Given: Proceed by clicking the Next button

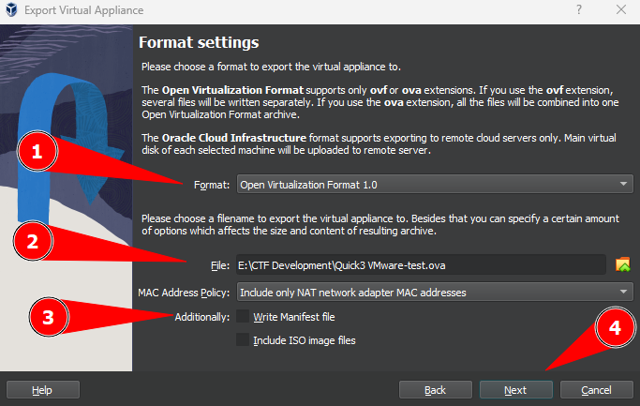Looking at the screenshot, I should click(x=515, y=389).
